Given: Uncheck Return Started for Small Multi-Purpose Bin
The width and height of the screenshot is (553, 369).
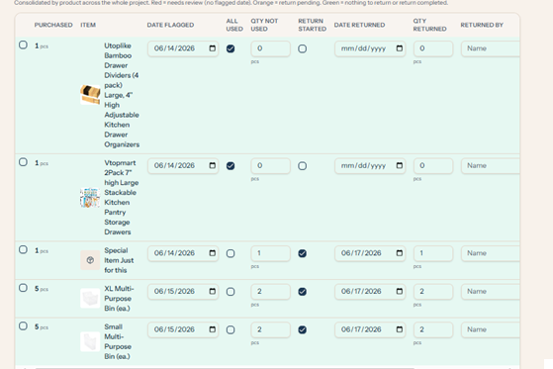Looking at the screenshot, I should coord(303,329).
